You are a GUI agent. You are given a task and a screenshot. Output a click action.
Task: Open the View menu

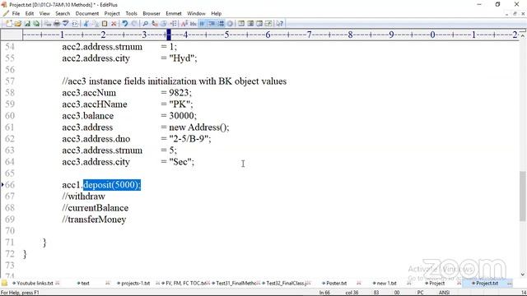coord(44,13)
